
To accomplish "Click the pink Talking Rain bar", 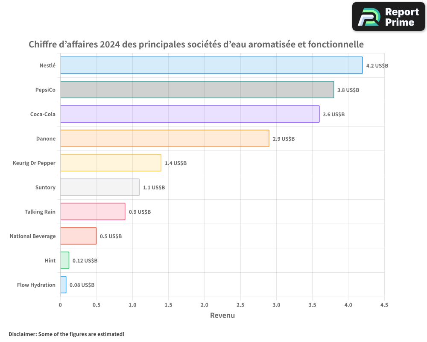I will pyautogui.click(x=93, y=212).
